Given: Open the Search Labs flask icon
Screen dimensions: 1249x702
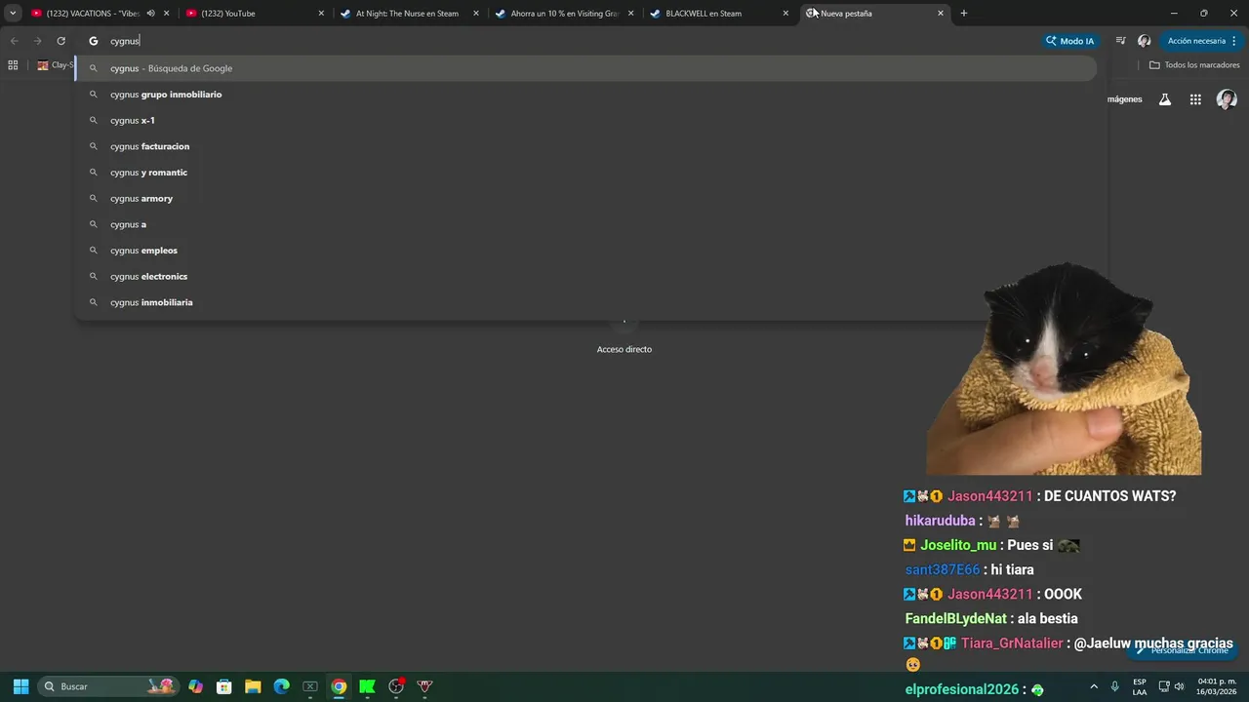Looking at the screenshot, I should 1164,99.
